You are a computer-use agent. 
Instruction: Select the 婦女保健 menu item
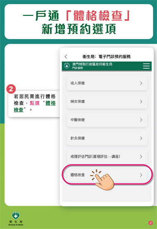(107, 102)
